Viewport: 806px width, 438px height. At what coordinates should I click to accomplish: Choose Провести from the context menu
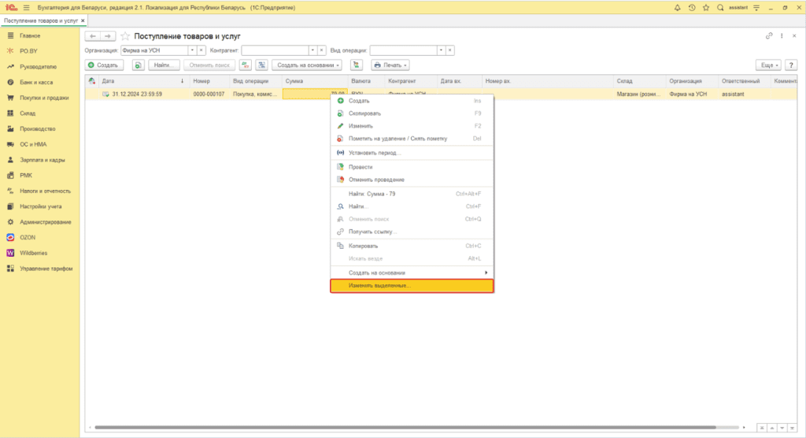pyautogui.click(x=360, y=167)
